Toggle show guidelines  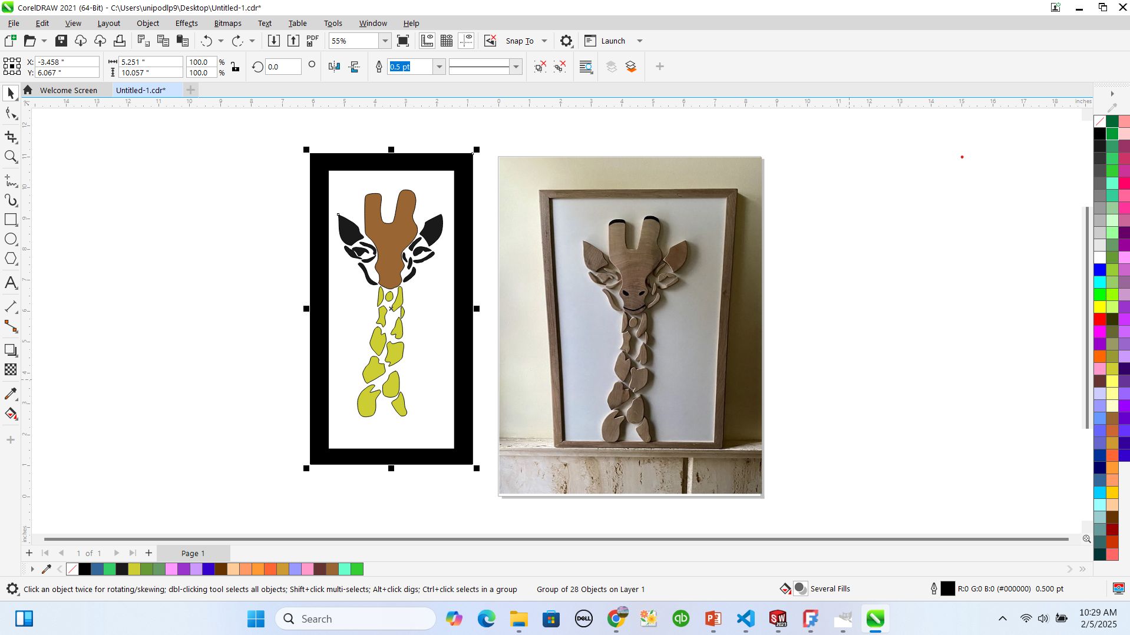click(x=466, y=41)
